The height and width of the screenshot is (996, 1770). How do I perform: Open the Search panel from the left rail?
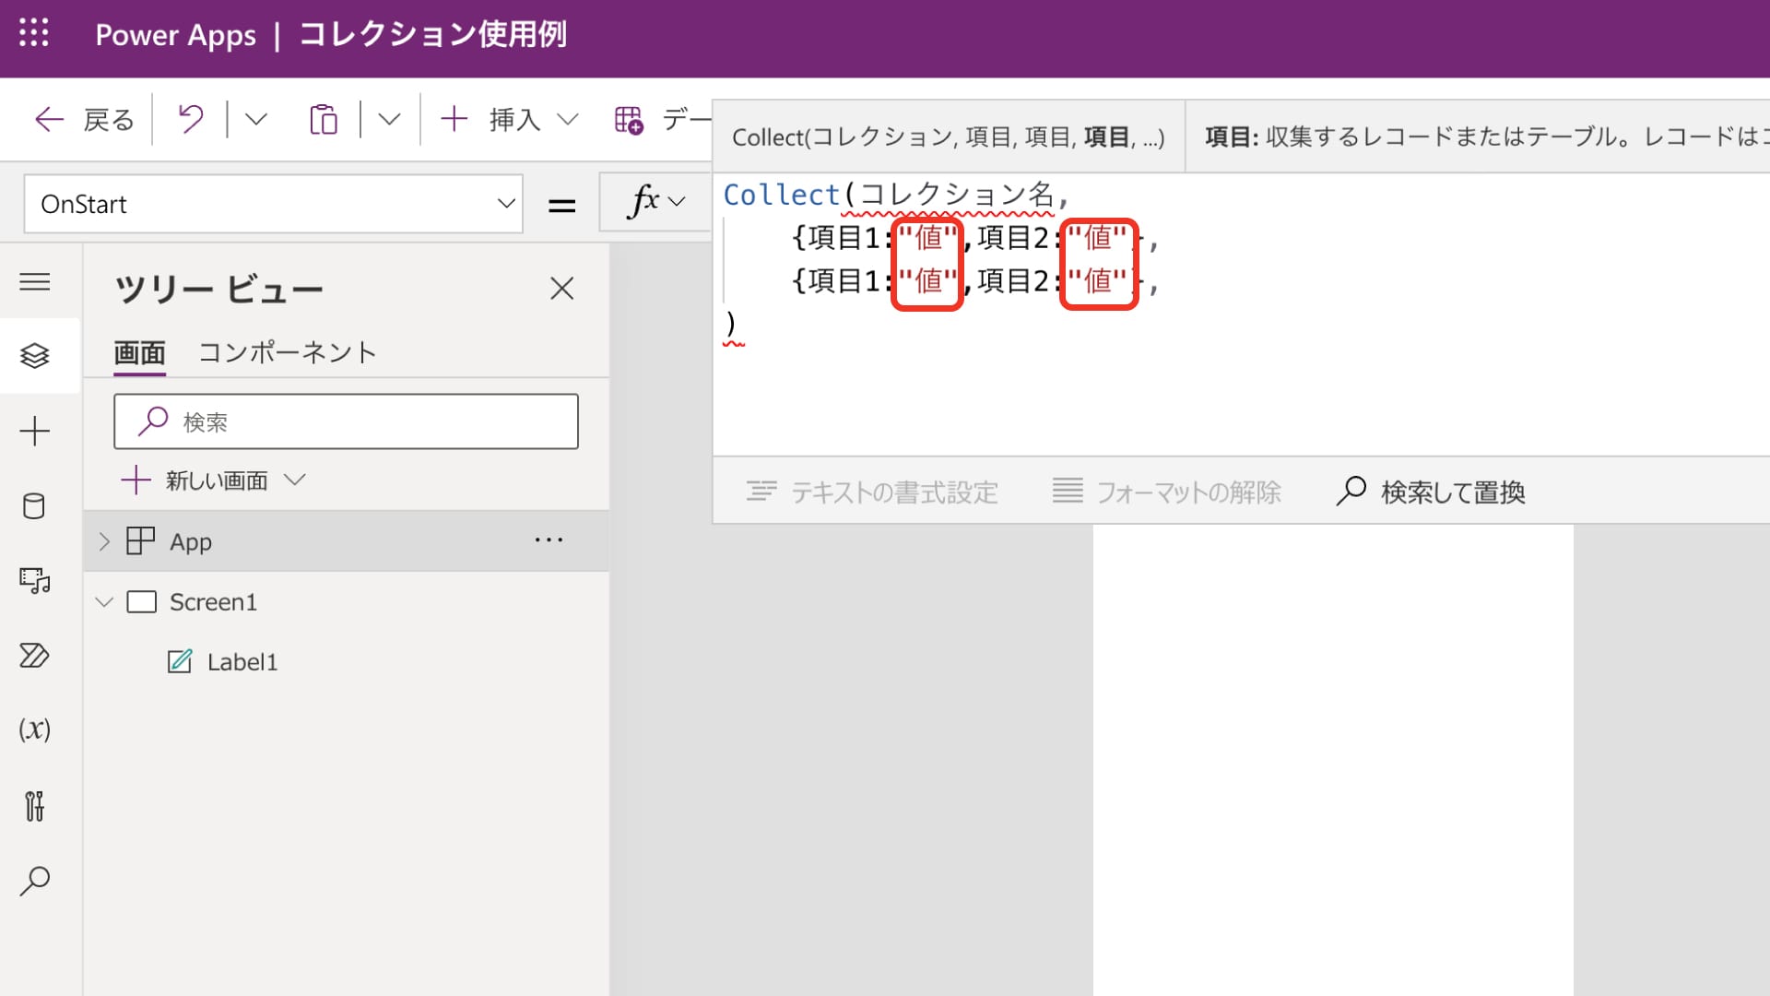pos(35,881)
